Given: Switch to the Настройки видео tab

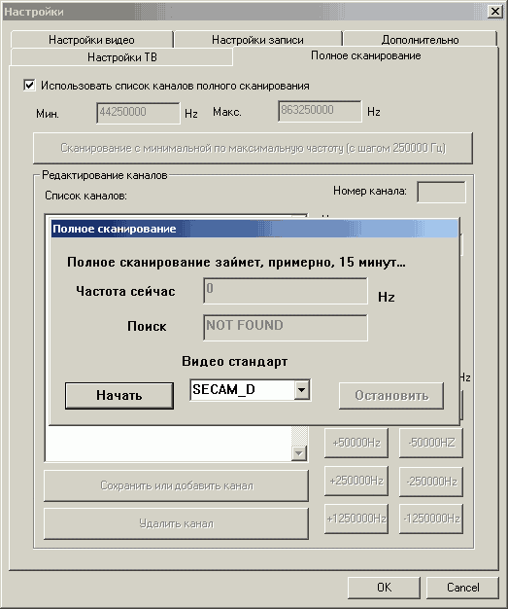Looking at the screenshot, I should (x=92, y=39).
